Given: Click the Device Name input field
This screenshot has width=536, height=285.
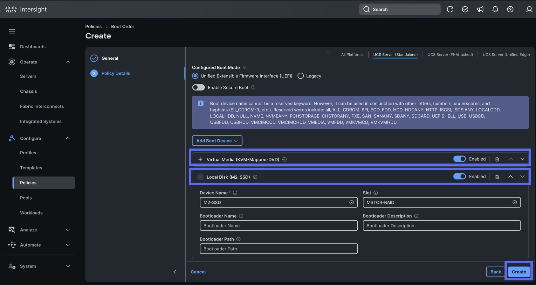Looking at the screenshot, I should tap(279, 202).
